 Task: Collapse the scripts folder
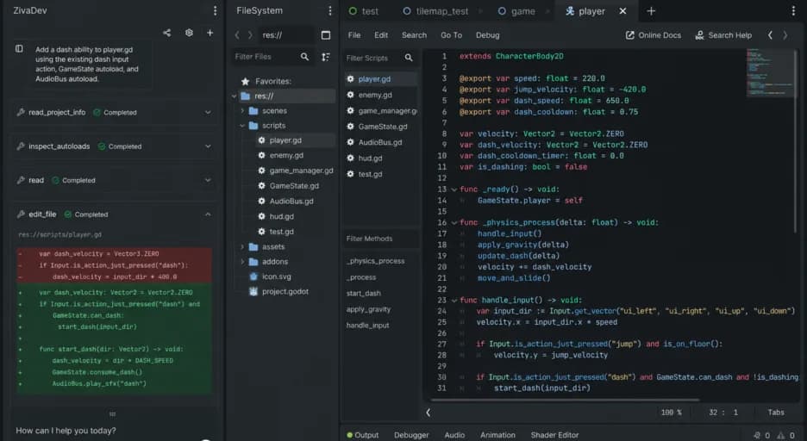242,126
